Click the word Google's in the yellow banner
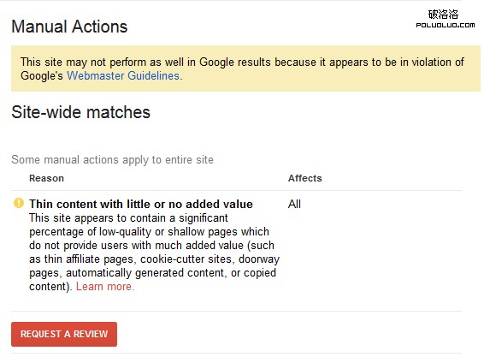 pos(42,75)
